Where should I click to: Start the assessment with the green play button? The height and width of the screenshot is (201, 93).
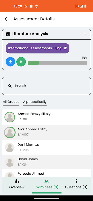21,62
